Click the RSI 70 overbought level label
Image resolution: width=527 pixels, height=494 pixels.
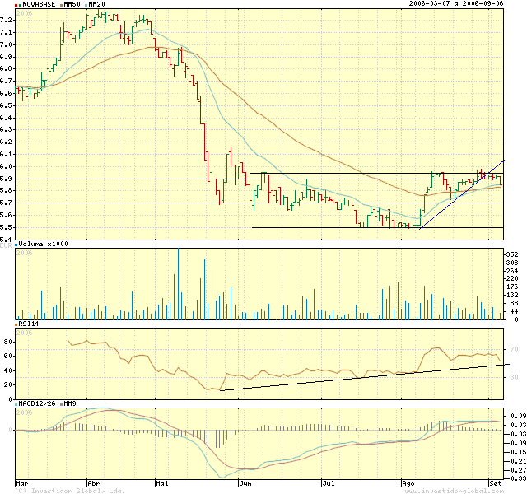point(514,349)
